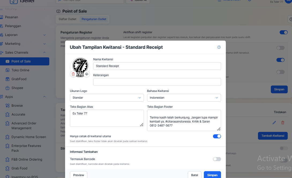Open the Ukuran Logo dropdown
This screenshot has height=178, width=292.
(x=107, y=98)
